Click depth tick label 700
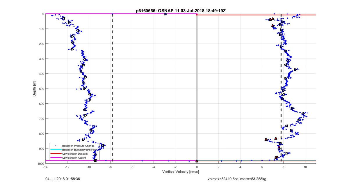 (x=41, y=119)
